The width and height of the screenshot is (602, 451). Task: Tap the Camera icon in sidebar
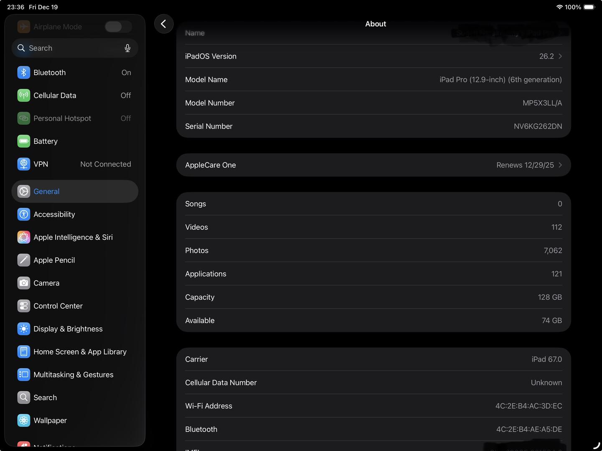coord(24,283)
